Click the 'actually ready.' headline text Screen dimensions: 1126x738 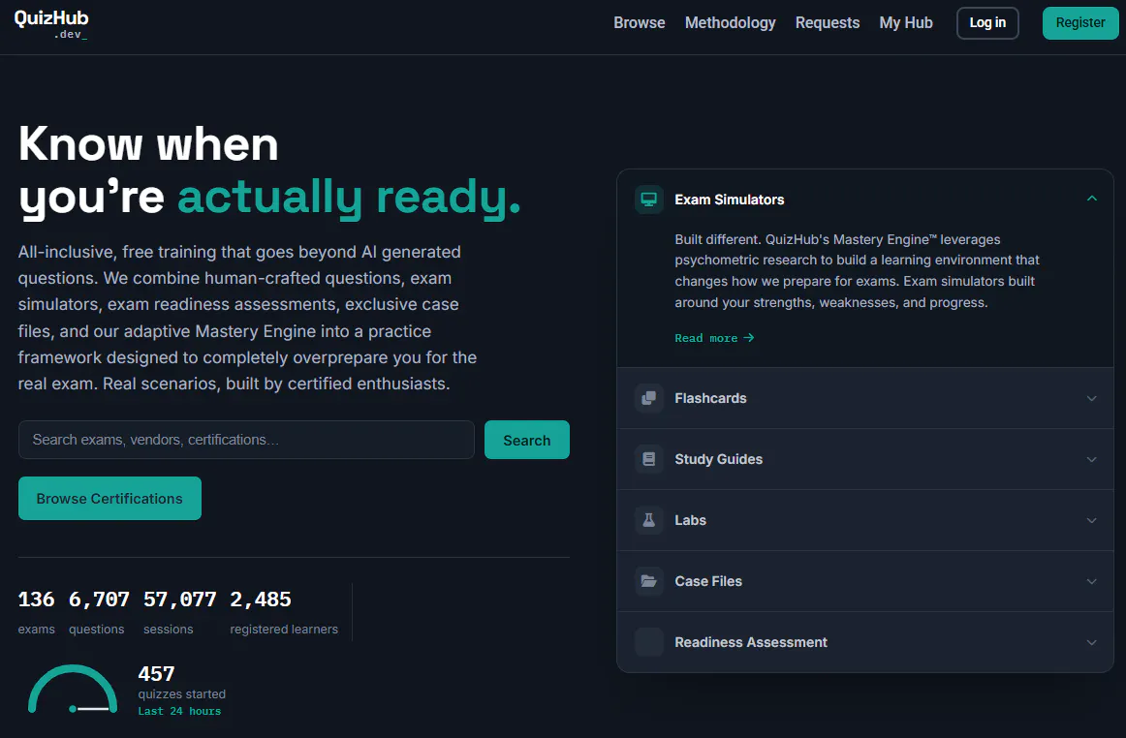tap(349, 197)
